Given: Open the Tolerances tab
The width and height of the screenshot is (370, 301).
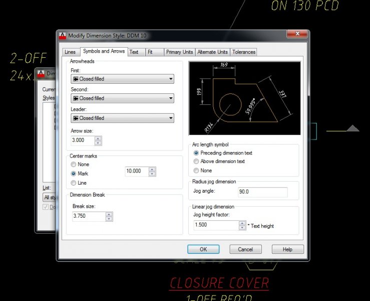Looking at the screenshot, I should click(244, 52).
